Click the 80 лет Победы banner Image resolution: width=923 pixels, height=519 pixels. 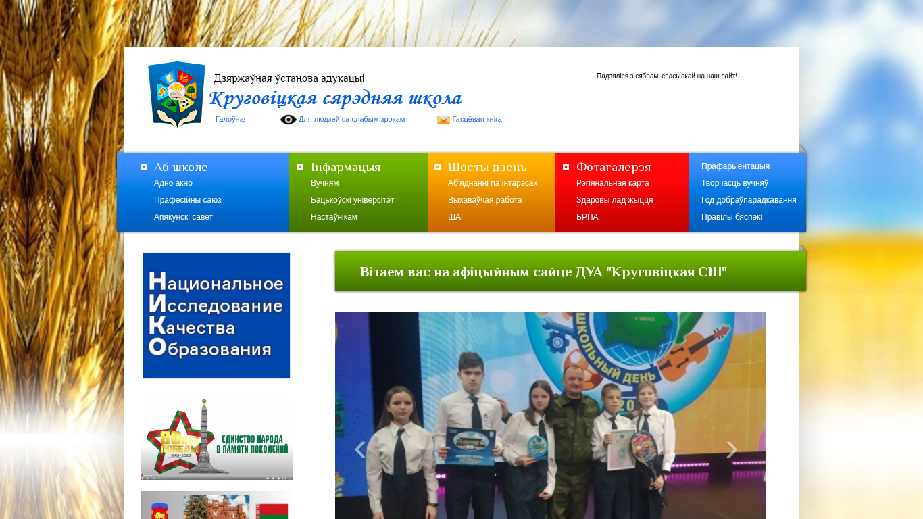point(216,439)
